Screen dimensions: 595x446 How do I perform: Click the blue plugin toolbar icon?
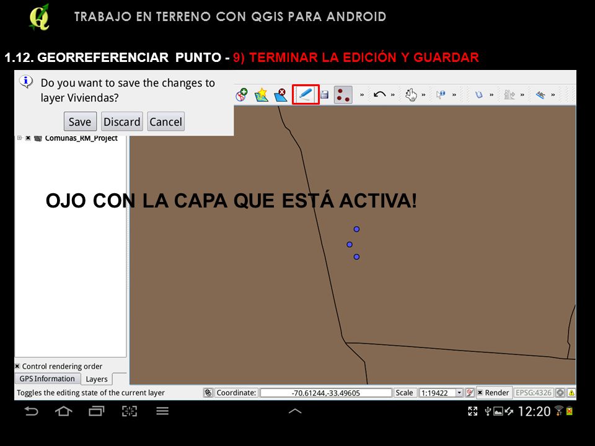pos(479,94)
